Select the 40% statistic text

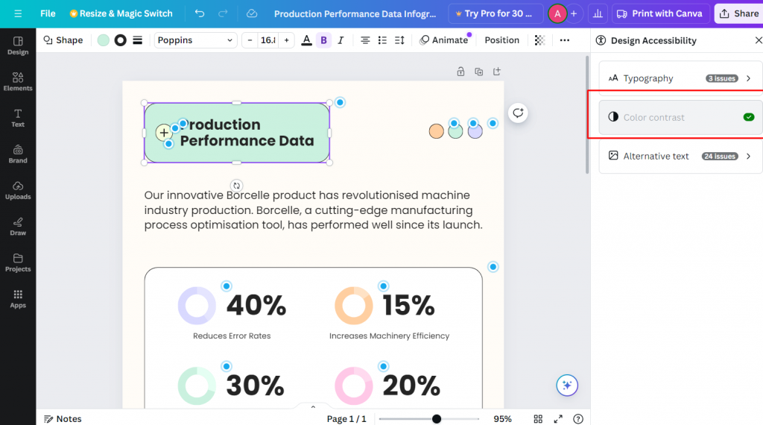click(256, 306)
